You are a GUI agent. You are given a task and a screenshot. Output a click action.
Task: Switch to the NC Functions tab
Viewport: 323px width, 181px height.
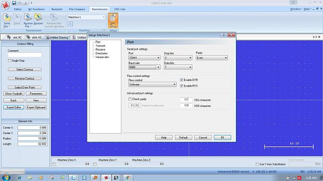[x=36, y=9]
